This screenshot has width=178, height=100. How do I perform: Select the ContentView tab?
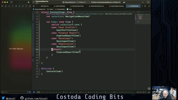click(133, 6)
